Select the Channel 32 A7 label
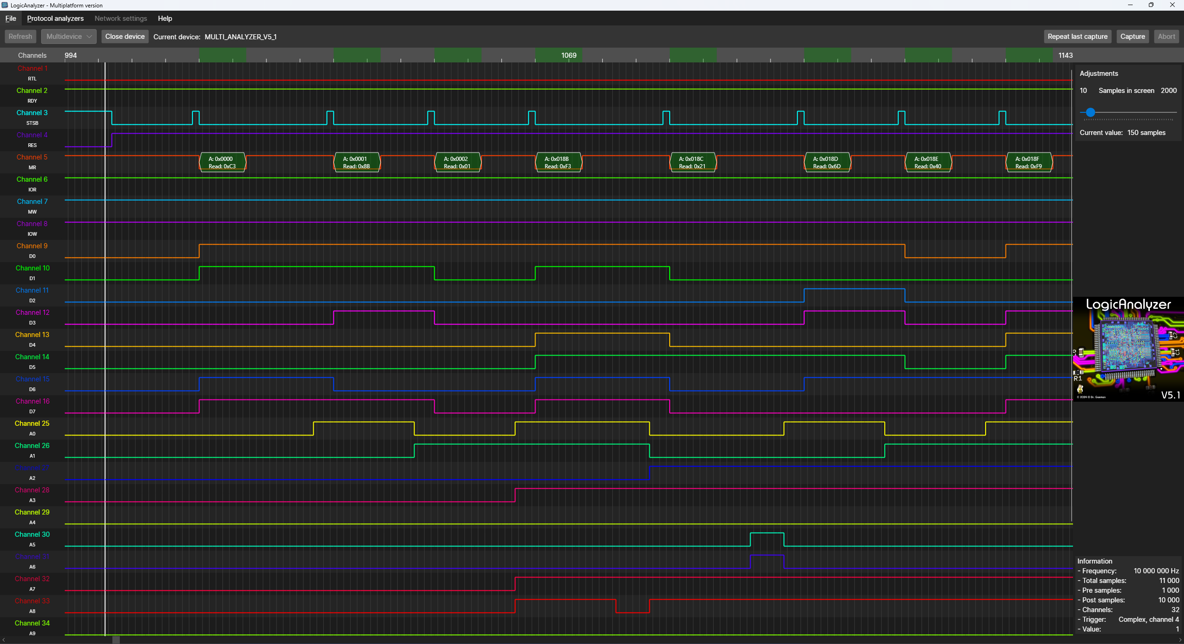This screenshot has height=644, width=1184. tap(32, 583)
